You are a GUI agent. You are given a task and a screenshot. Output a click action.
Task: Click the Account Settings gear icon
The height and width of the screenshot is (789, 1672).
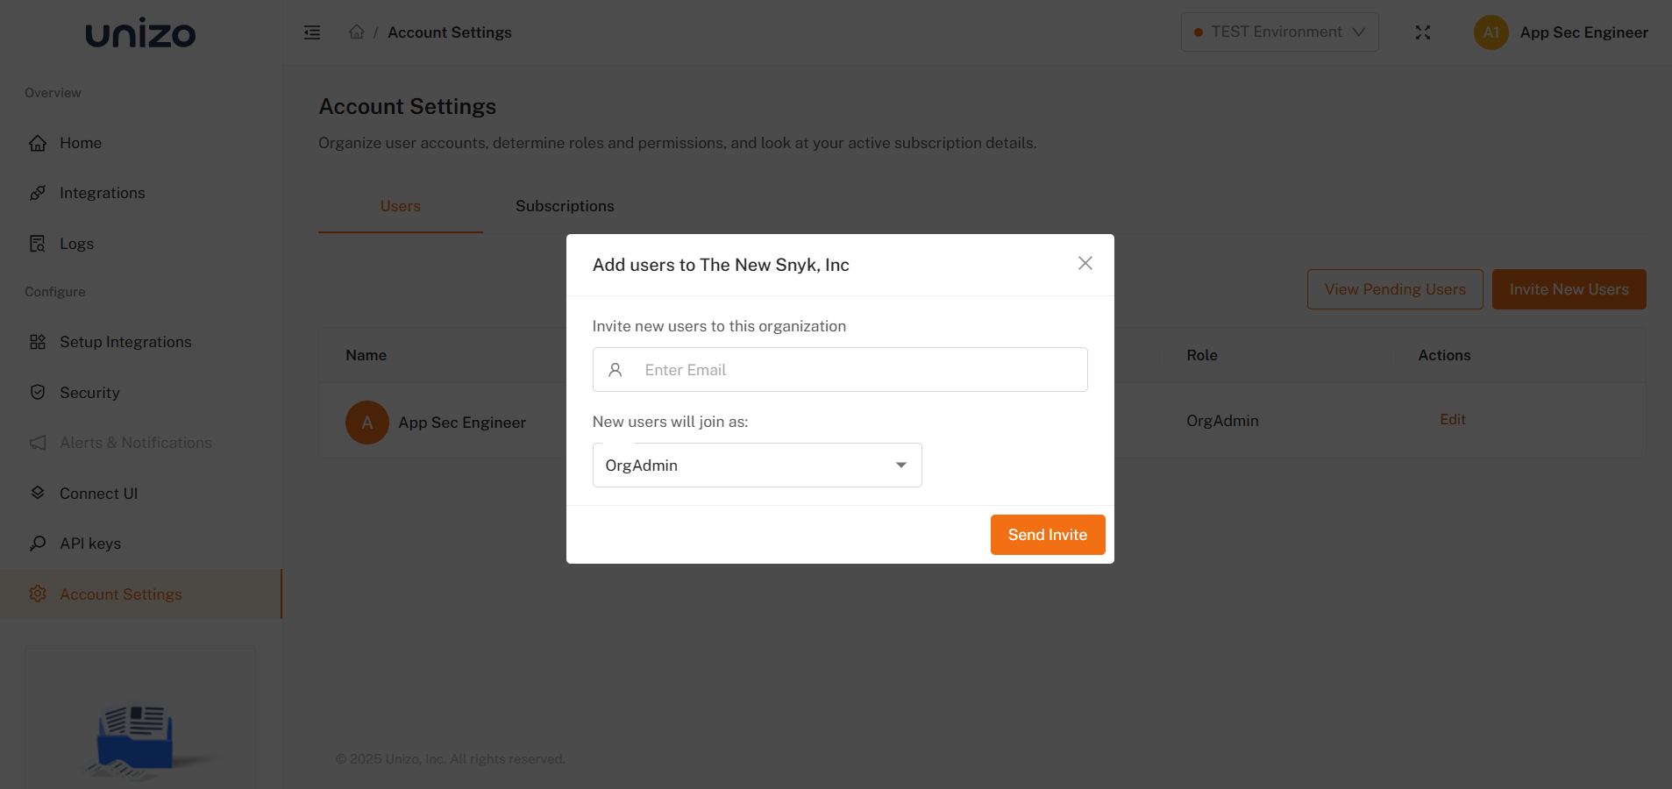[x=38, y=594]
